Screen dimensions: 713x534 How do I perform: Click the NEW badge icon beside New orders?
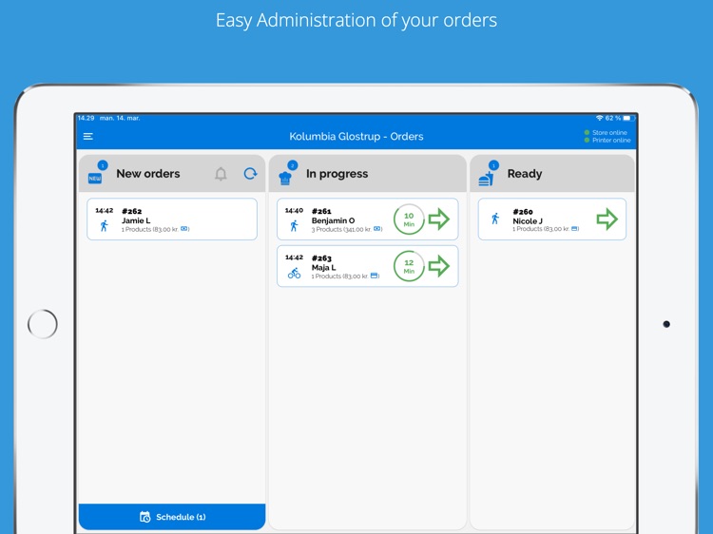click(x=95, y=178)
